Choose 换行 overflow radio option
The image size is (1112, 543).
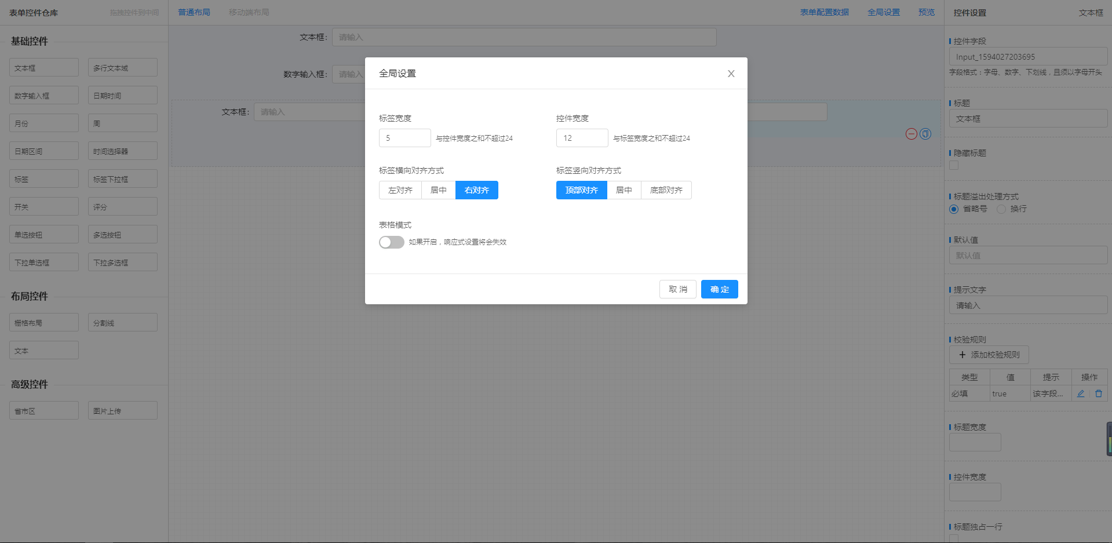(x=1001, y=209)
